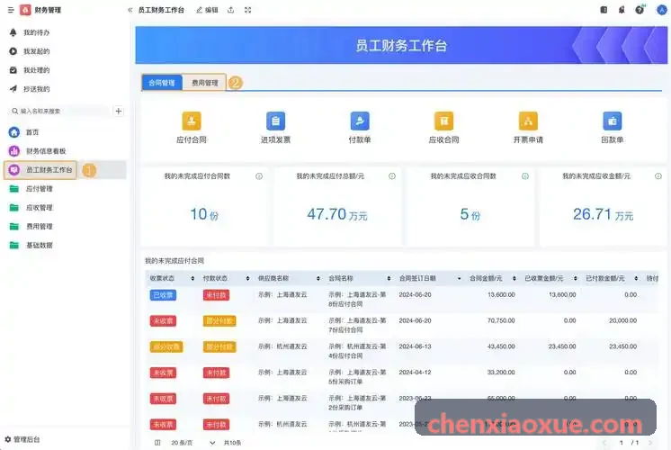Sort by the 供应商名称 column
Viewport: 671px width, 450px height.
[318, 278]
